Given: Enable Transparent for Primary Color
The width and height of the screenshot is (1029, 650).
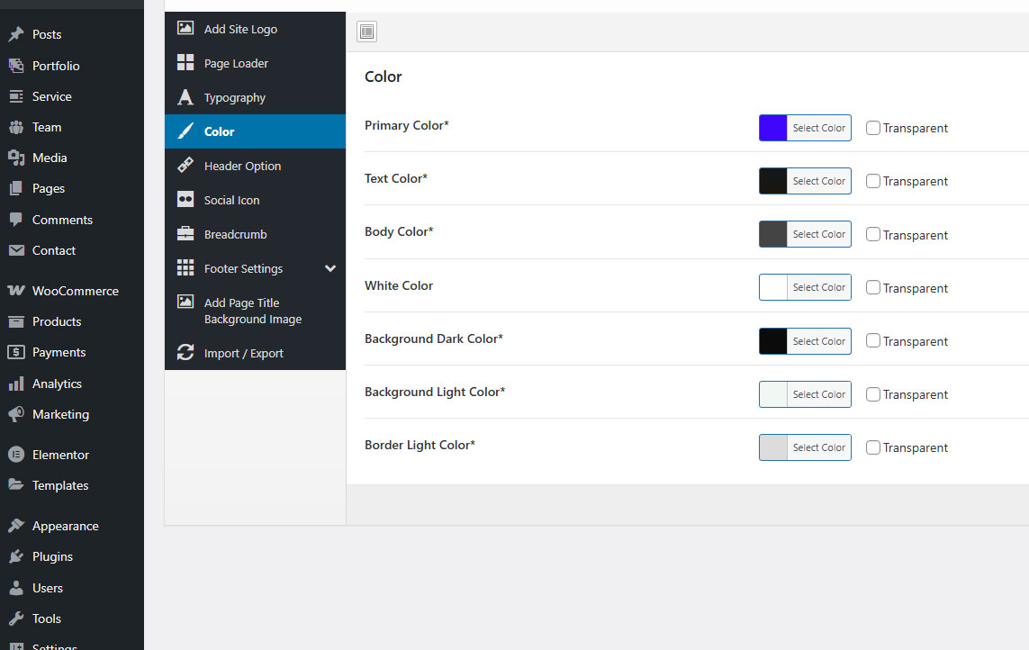Looking at the screenshot, I should click(873, 128).
